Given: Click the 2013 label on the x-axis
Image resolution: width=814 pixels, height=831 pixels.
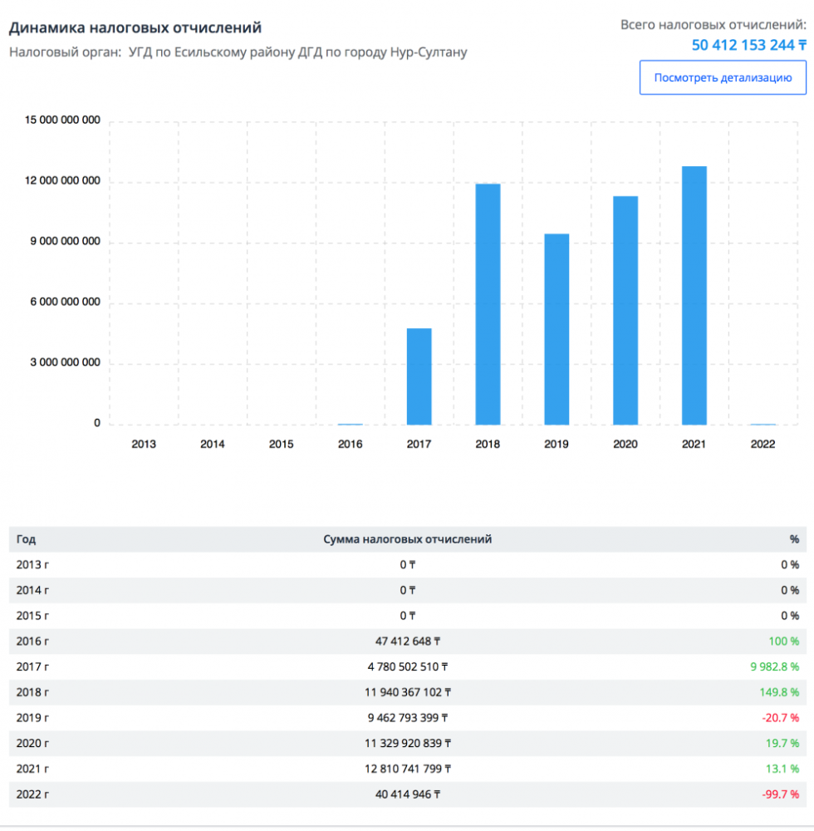Looking at the screenshot, I should [x=144, y=445].
